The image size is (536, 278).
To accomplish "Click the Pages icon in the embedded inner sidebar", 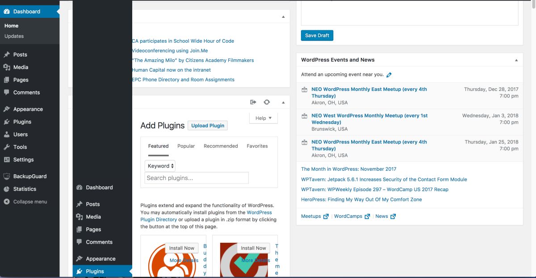I will 80,229.
